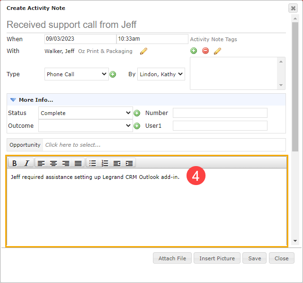Apply bold formatting in note editor
The height and width of the screenshot is (283, 303).
pyautogui.click(x=14, y=163)
